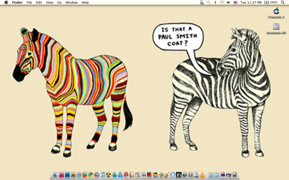Open the Dictionary red book icon
289x180 pixels.
[126, 175]
